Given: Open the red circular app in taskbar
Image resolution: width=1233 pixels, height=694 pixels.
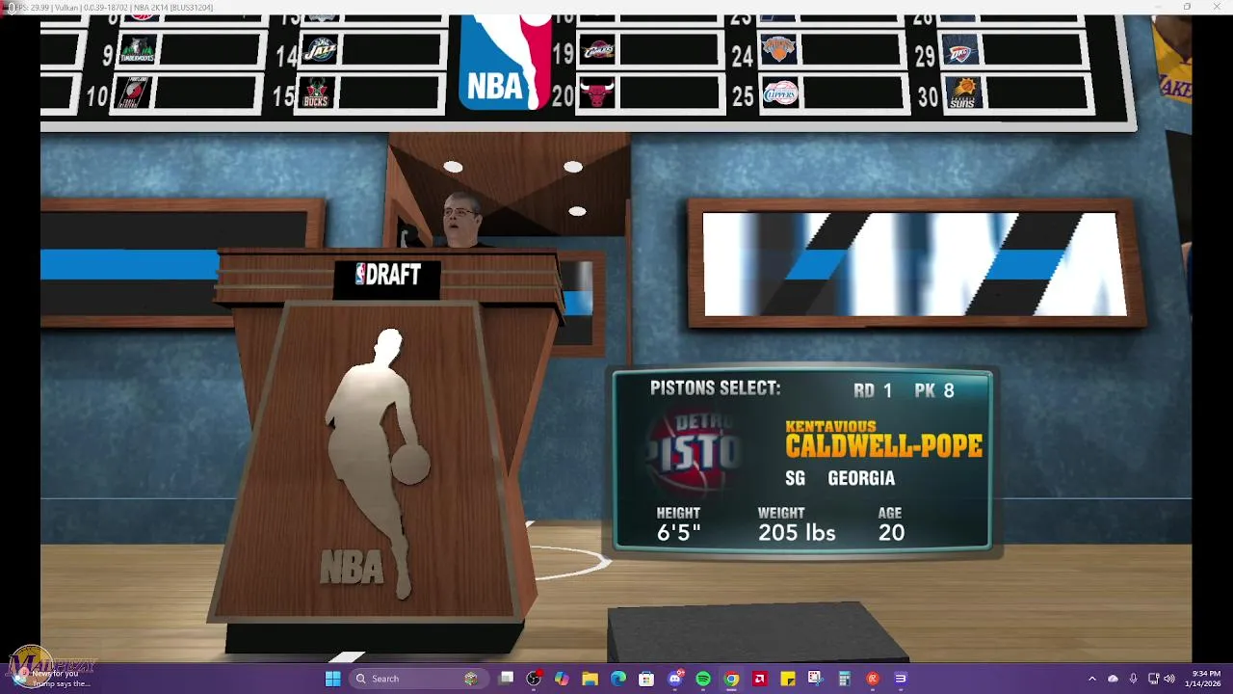Looking at the screenshot, I should 873,679.
